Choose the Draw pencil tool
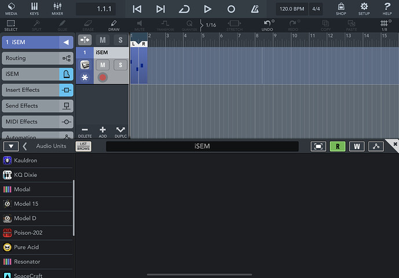399x278 pixels. 114,25
